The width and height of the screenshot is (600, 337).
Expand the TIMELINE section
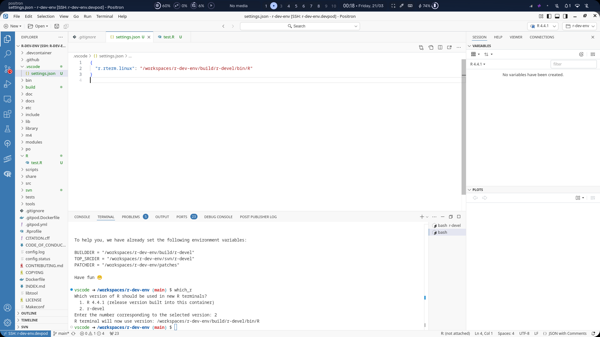(41, 320)
